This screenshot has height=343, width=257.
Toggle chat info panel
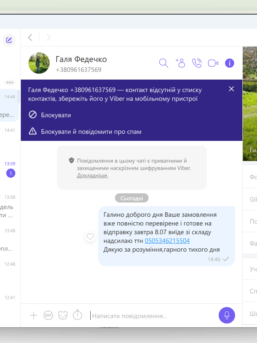point(230,63)
